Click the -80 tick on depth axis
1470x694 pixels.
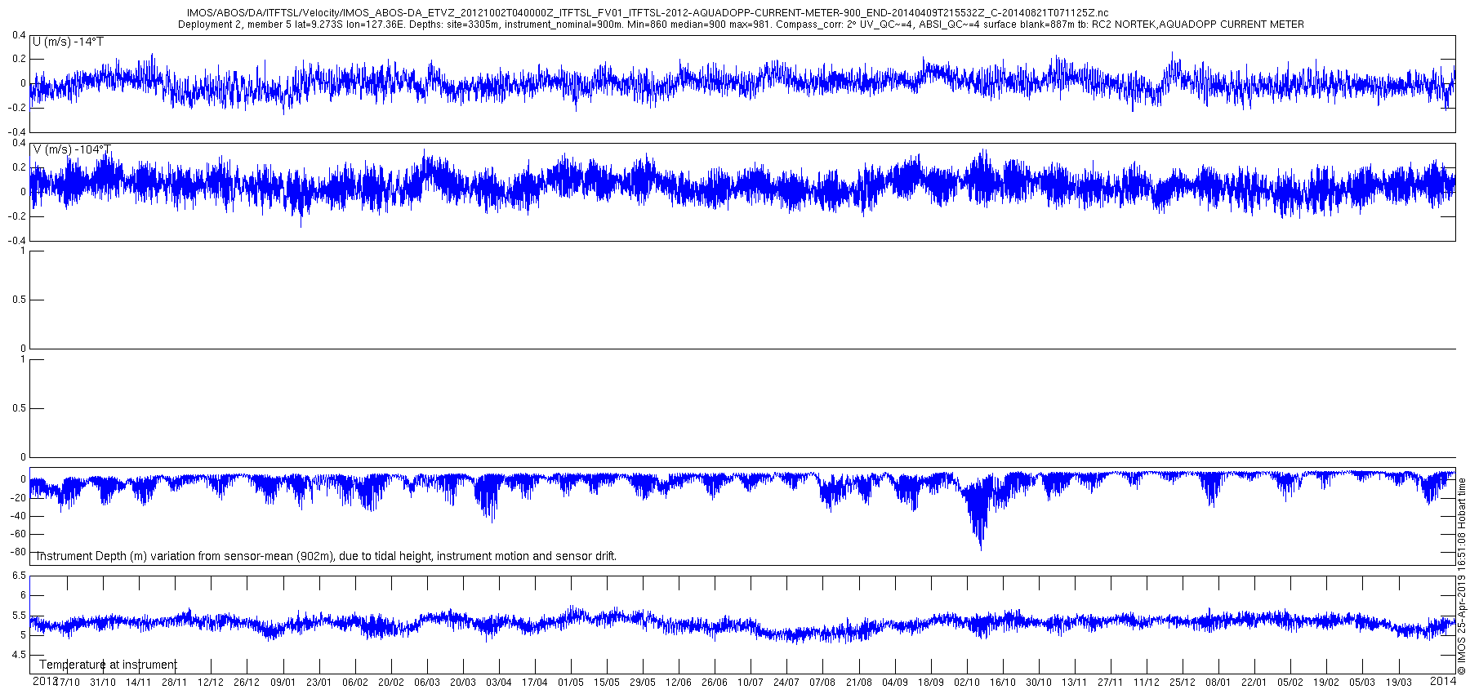[x=17, y=553]
